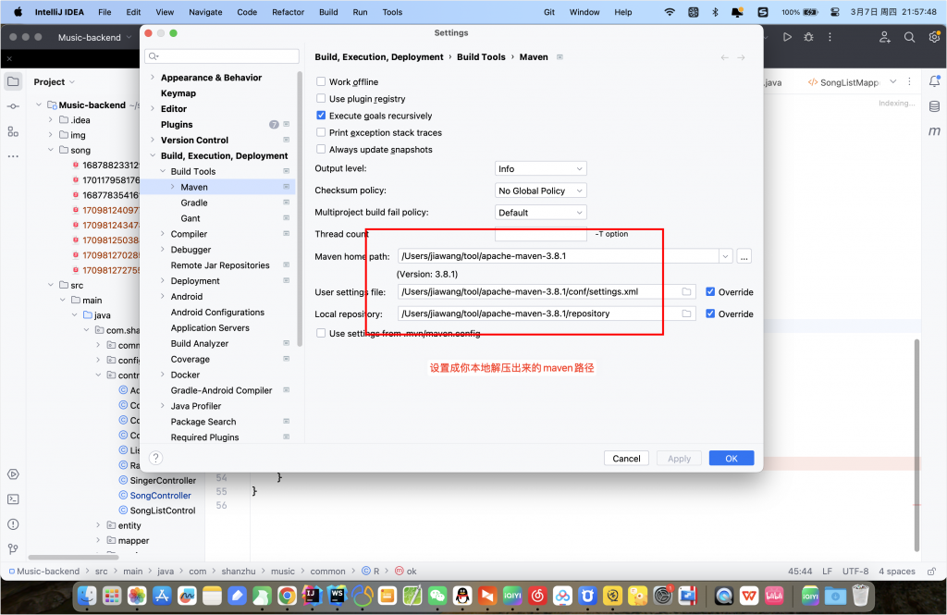Open the Checksum policy dropdown
The height and width of the screenshot is (615, 947).
(541, 191)
